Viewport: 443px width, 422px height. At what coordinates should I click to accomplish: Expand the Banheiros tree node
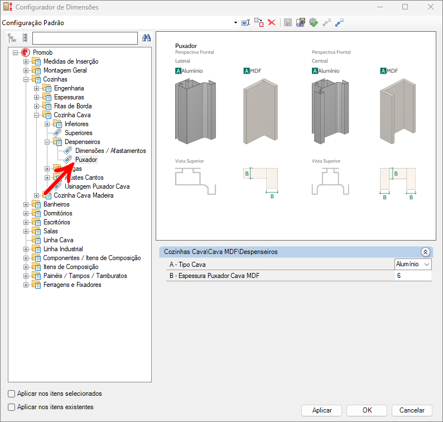coord(26,204)
